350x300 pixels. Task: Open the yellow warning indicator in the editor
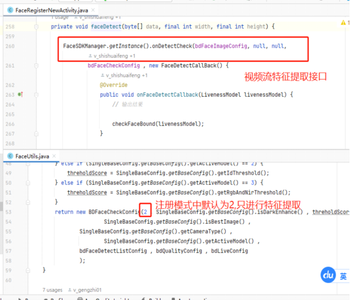343,22
